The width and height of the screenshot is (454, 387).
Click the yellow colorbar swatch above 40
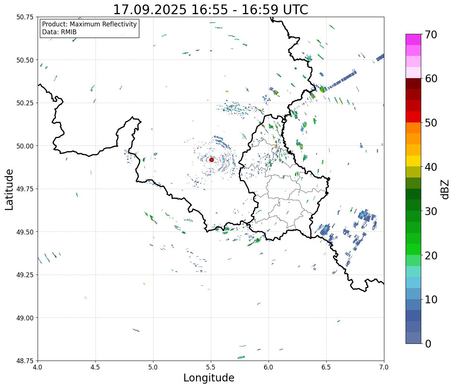(x=413, y=161)
